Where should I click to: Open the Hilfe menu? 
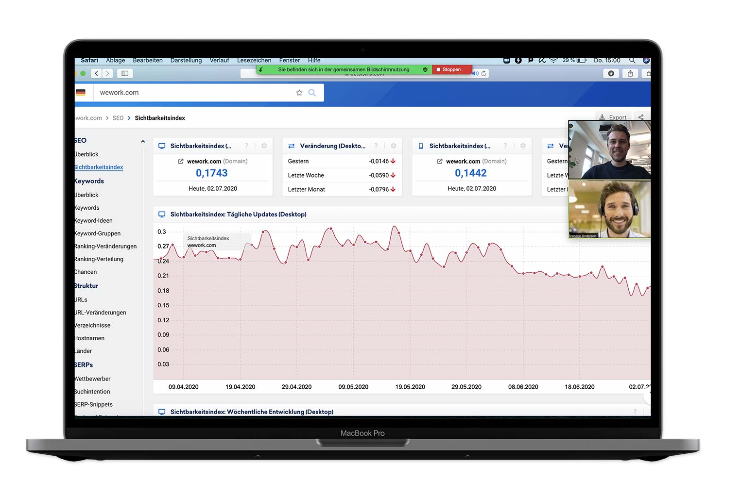[314, 60]
